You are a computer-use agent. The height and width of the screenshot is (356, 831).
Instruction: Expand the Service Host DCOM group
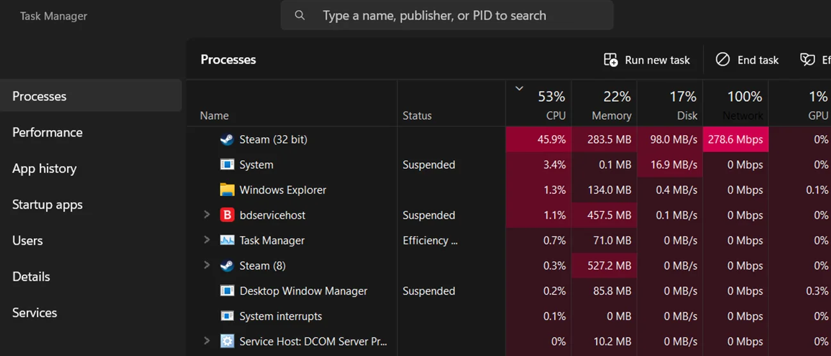[x=206, y=341]
